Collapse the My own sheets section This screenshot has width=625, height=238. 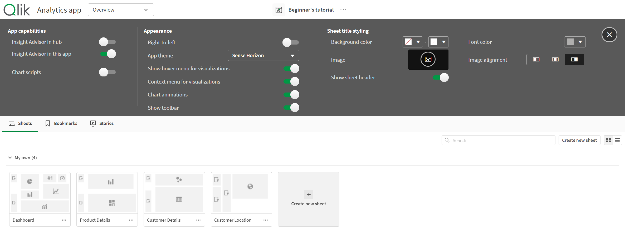click(x=10, y=157)
